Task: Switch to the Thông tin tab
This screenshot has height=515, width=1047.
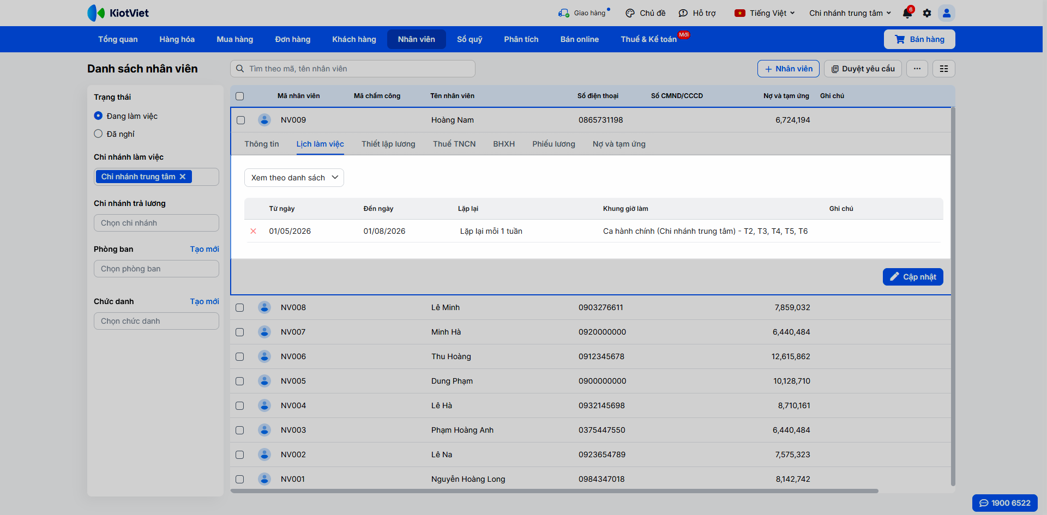Action: click(x=262, y=144)
